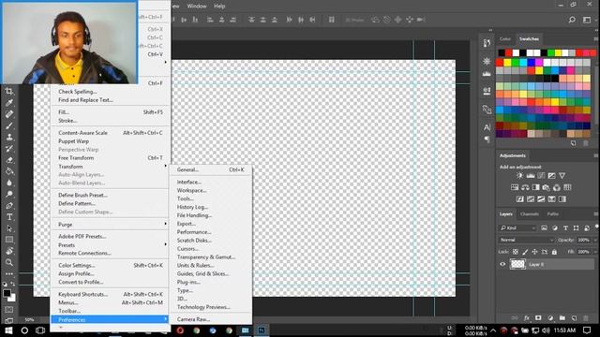
Task: Open the Adjustments panel menu
Action: [596, 155]
